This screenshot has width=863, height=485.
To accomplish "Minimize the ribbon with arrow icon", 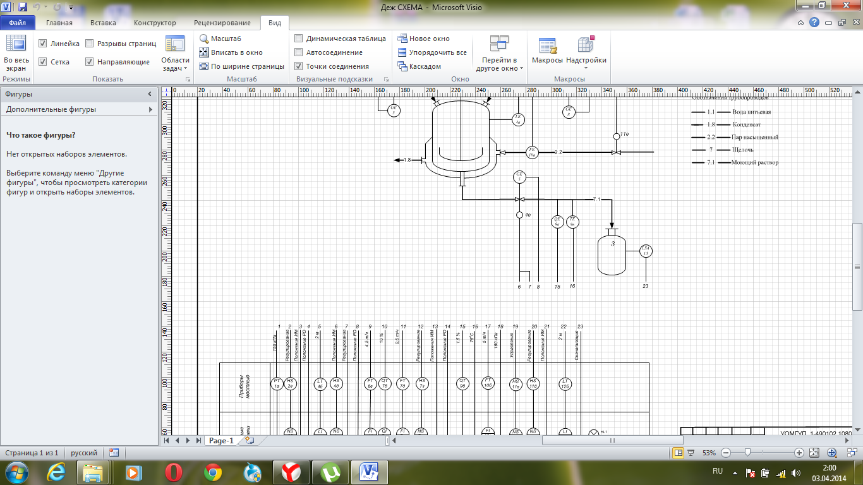I will (800, 22).
